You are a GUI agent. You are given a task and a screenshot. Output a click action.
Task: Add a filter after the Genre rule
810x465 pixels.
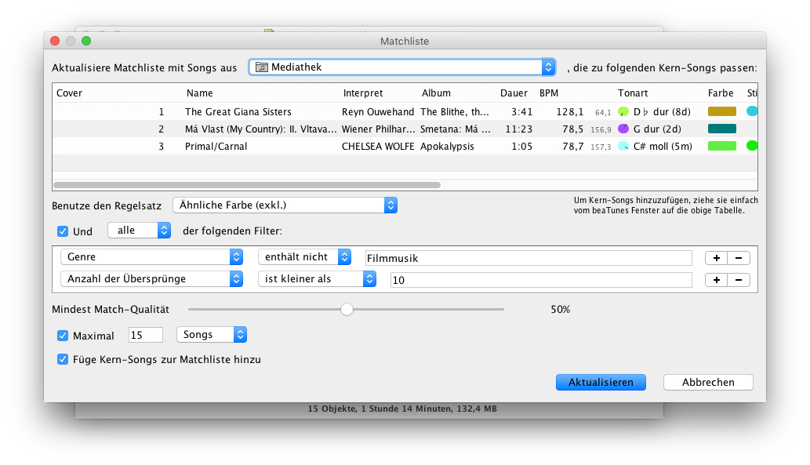coord(716,257)
